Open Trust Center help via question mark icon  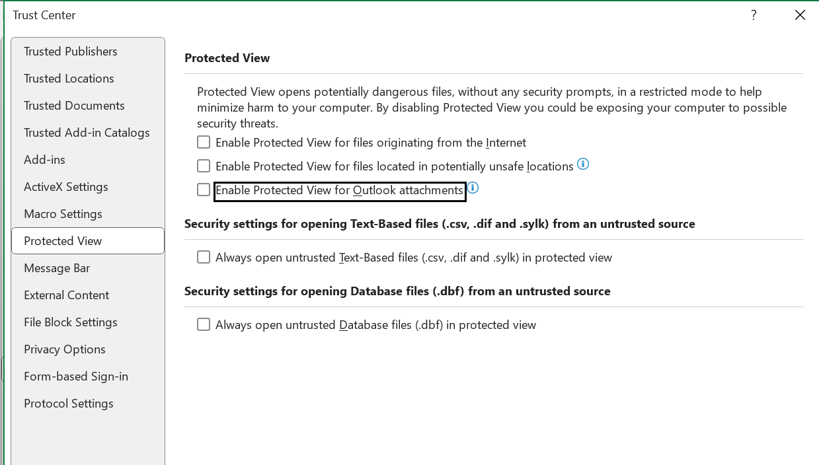click(x=754, y=15)
